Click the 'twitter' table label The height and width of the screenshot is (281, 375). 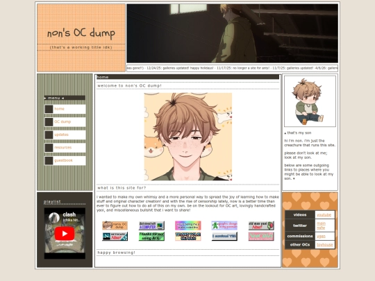click(x=300, y=225)
